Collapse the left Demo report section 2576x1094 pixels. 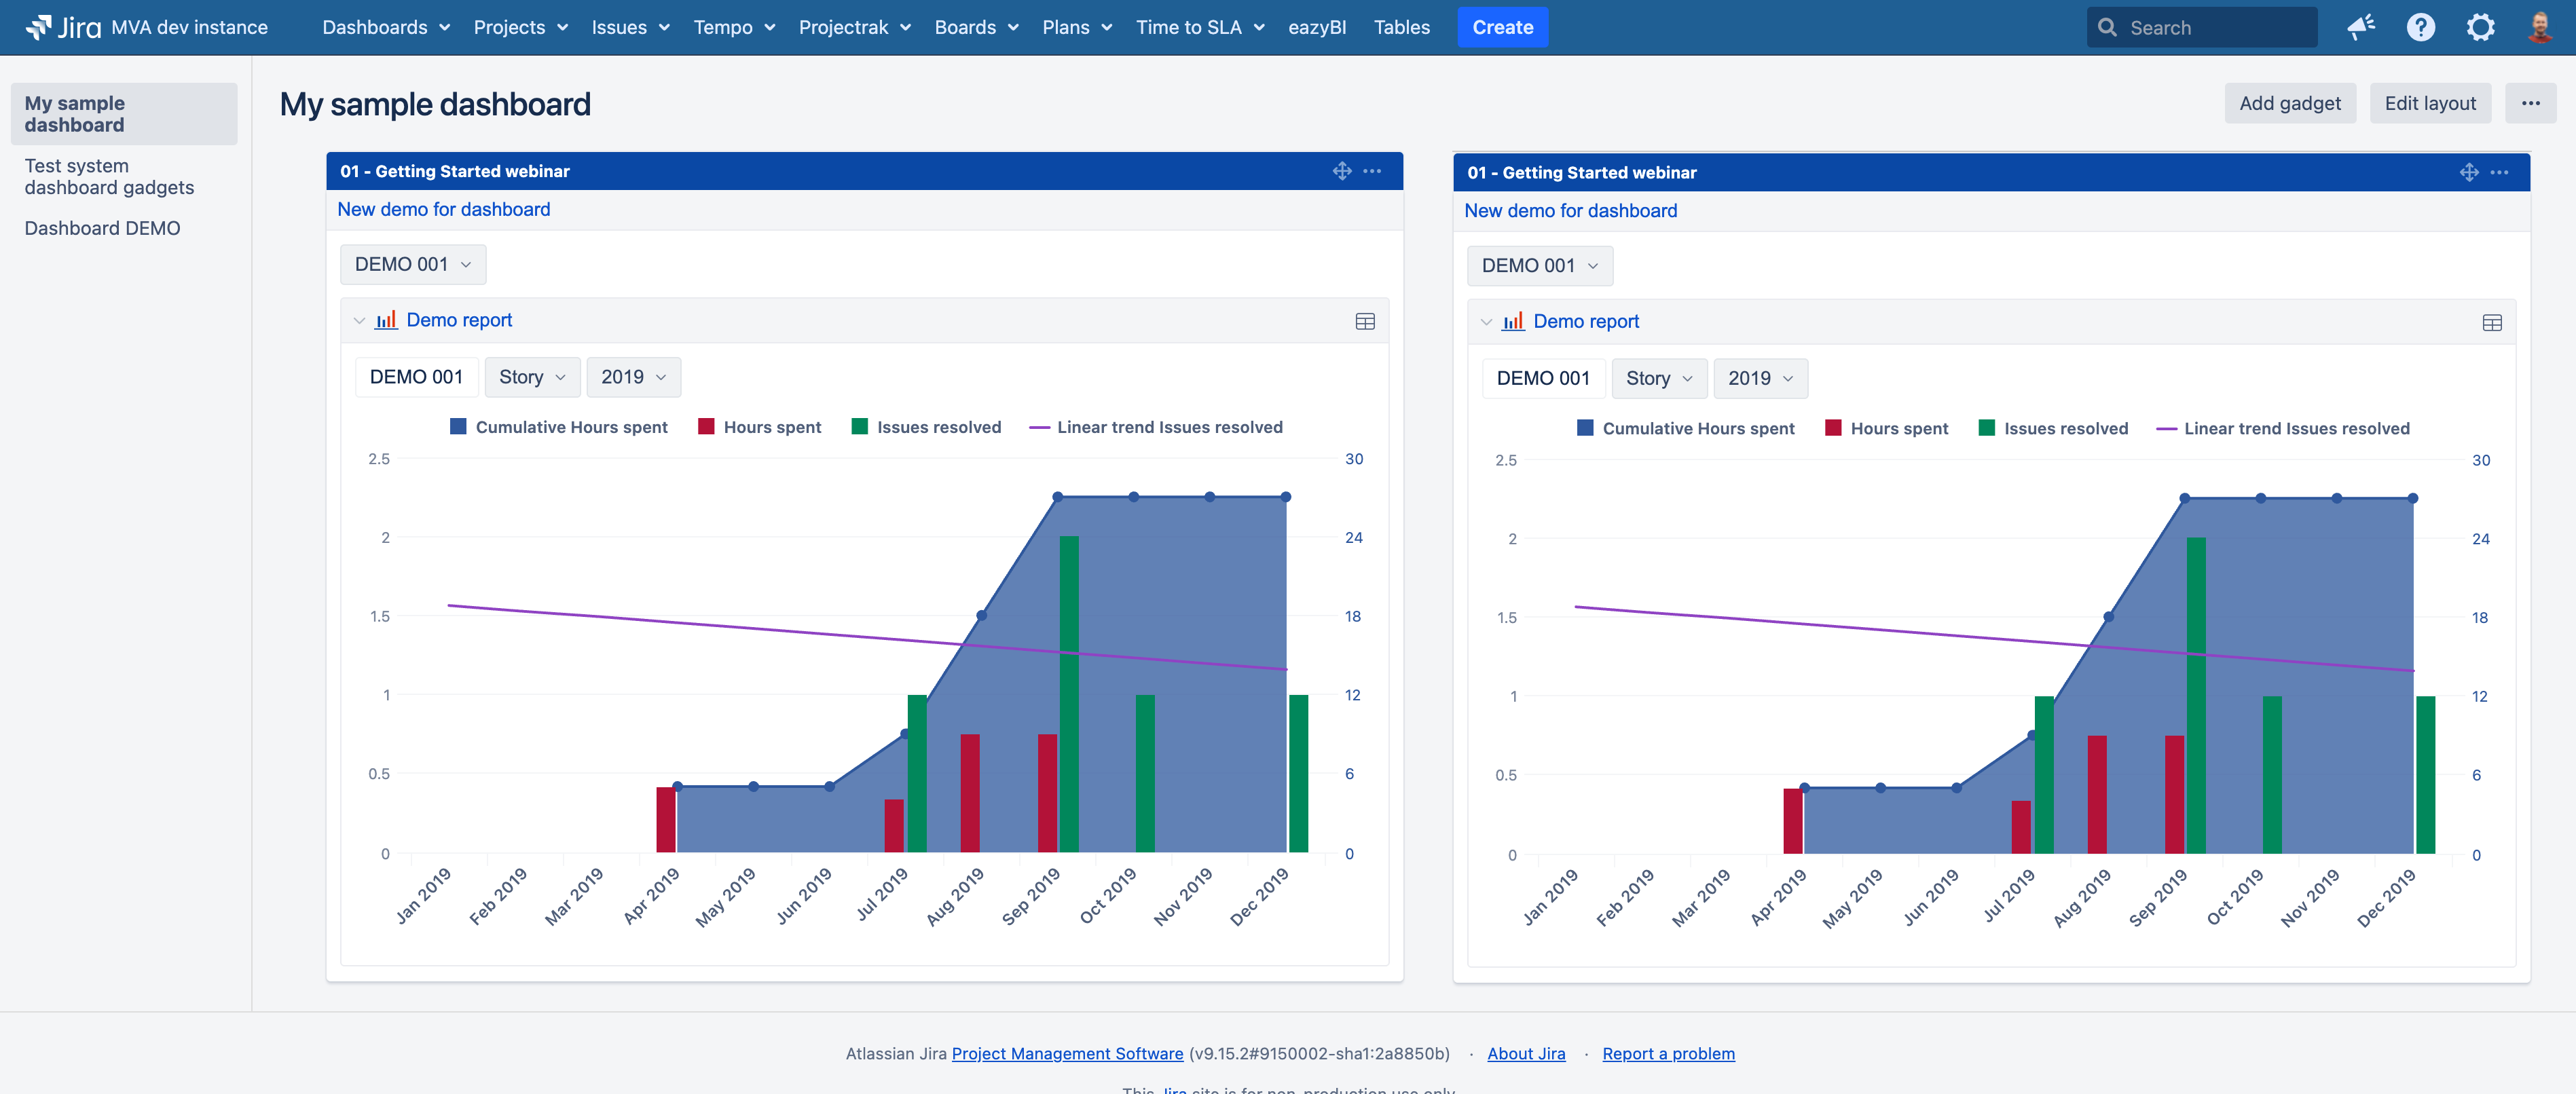coord(359,321)
